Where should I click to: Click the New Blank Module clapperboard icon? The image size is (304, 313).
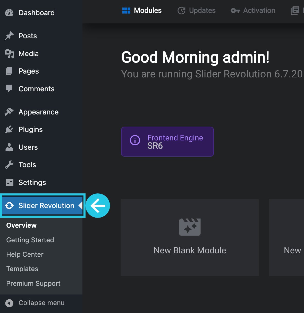[190, 227]
